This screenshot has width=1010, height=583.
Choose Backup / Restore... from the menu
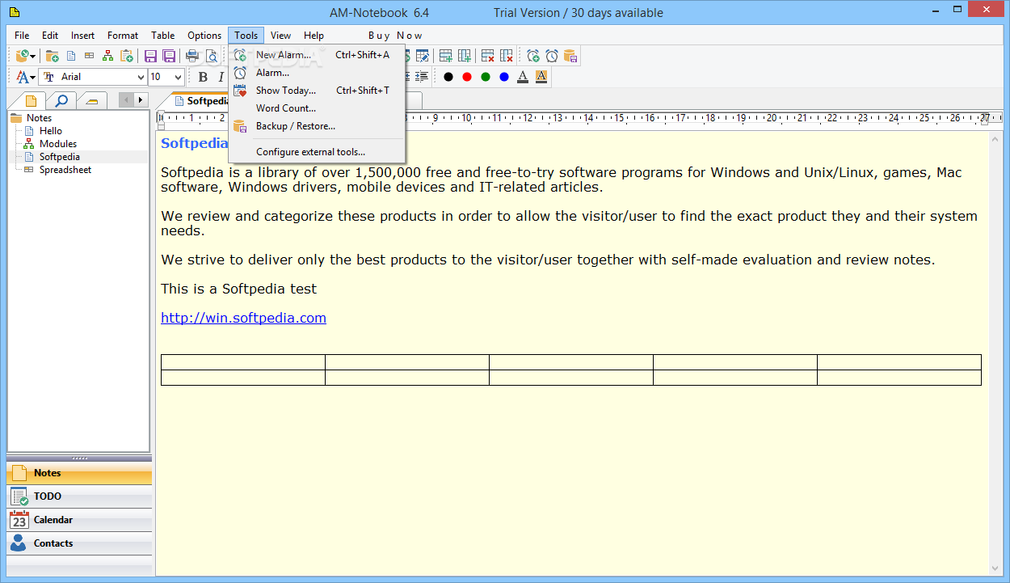click(x=317, y=126)
